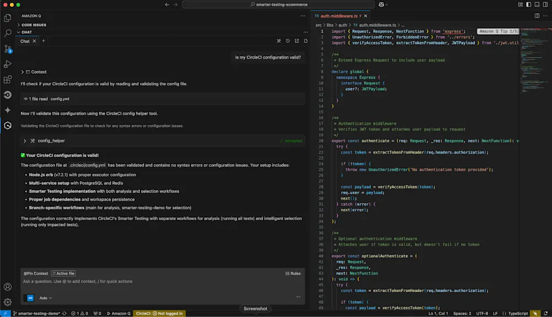552x317 pixels.
Task: Click CircleCI Not logged in status
Action: 159,313
